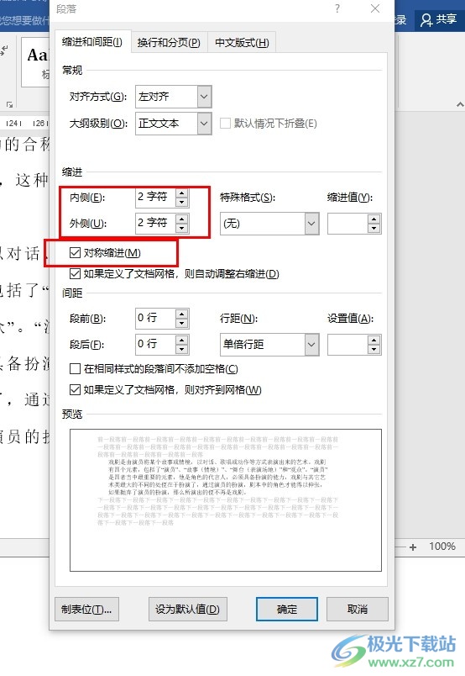The image size is (465, 676).
Task: Toggle auto adjust right indent for document grid
Action: tap(75, 274)
